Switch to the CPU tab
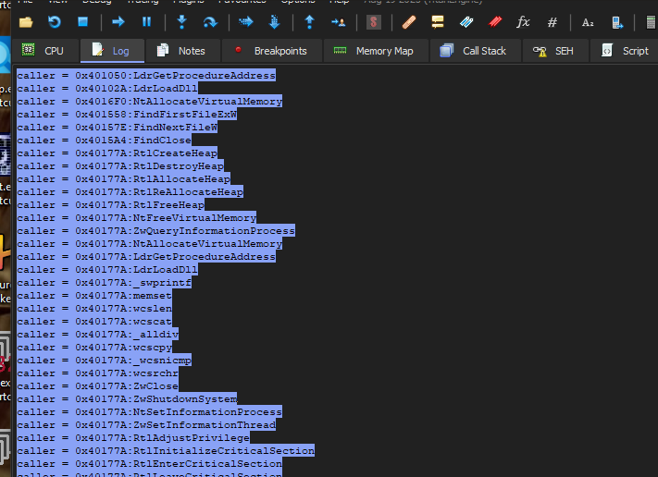Screen dimensions: 658x477 (45, 51)
